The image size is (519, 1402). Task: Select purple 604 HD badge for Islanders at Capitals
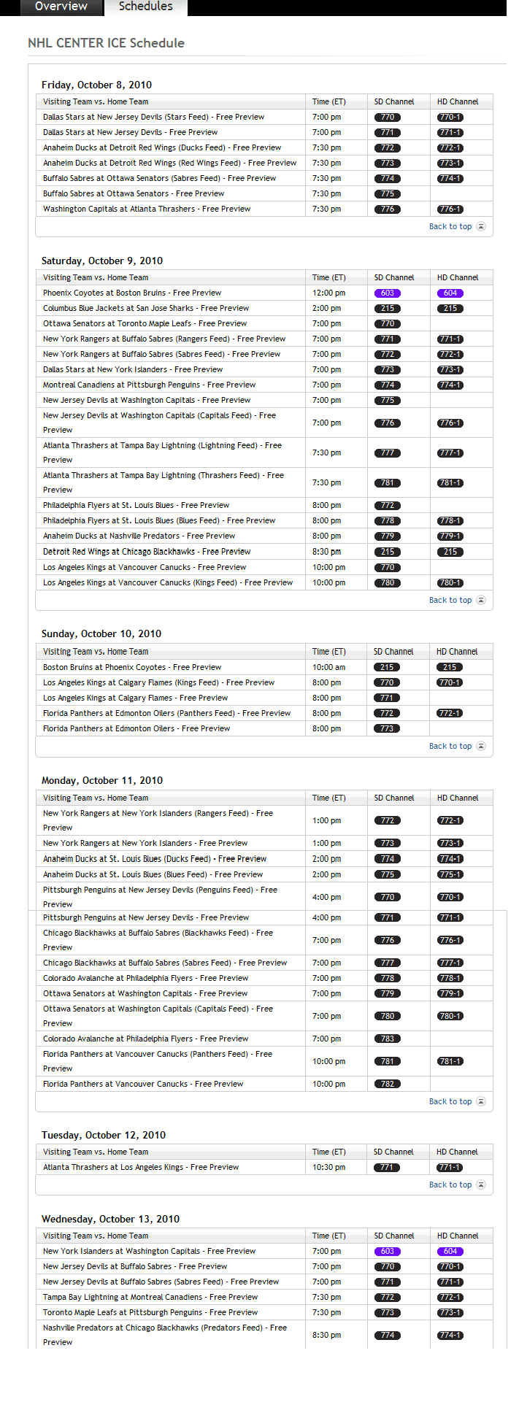(x=450, y=1251)
